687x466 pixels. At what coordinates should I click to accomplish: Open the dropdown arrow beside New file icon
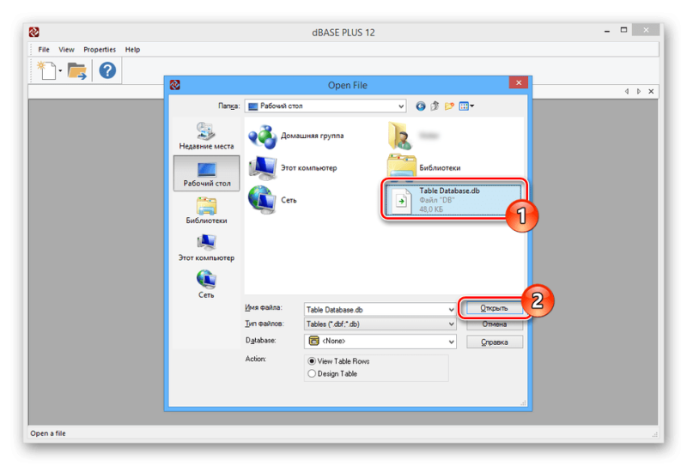(60, 71)
